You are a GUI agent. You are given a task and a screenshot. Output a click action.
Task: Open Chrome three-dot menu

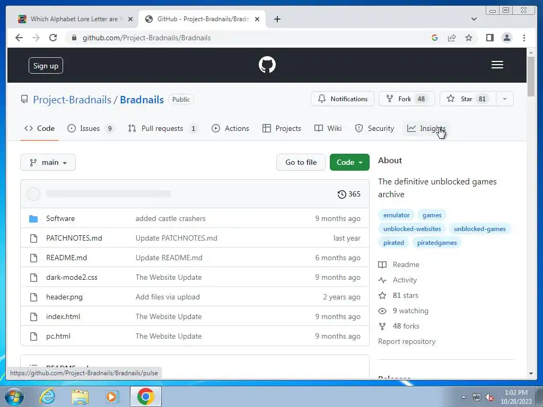524,38
